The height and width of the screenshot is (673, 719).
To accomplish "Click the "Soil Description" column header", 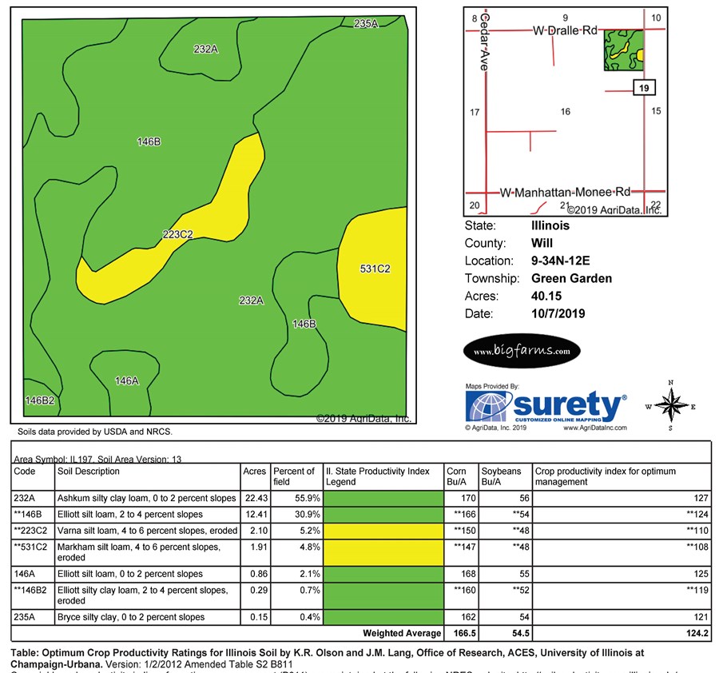I will tap(89, 471).
